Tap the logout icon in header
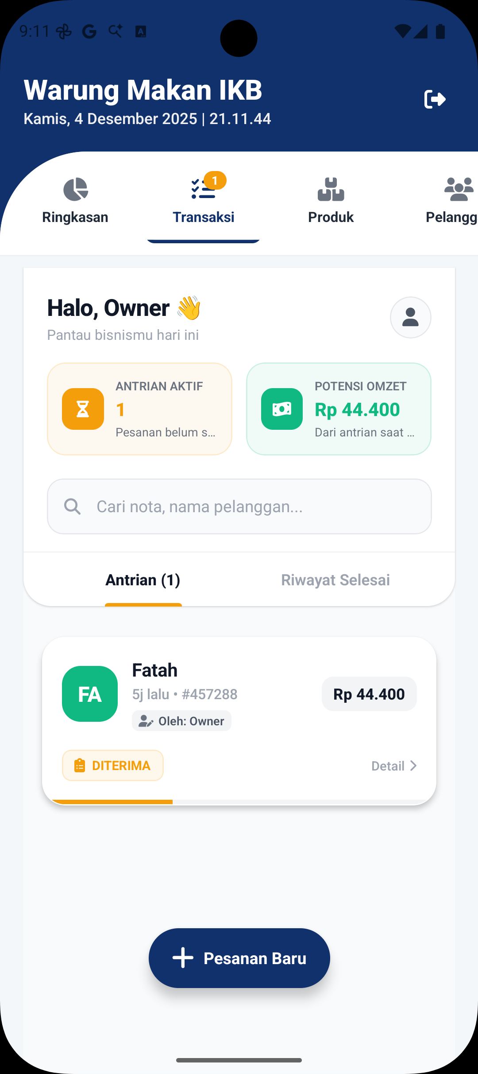Screen dimensions: 478x1074 click(x=435, y=99)
